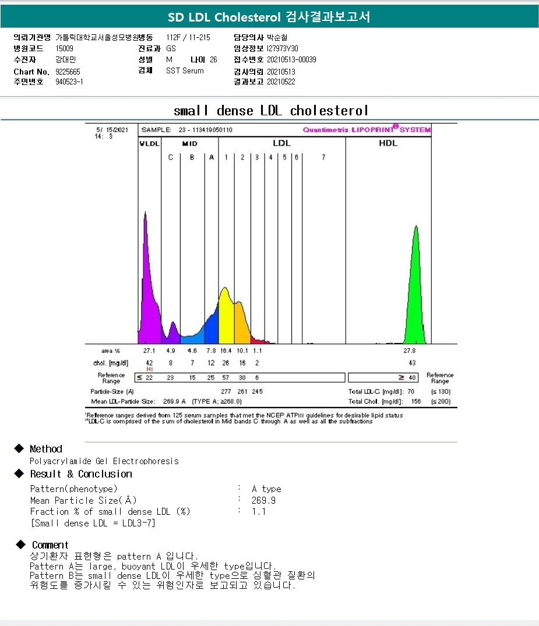
Task: Click reception number 20210513-00039
Action: click(x=291, y=60)
